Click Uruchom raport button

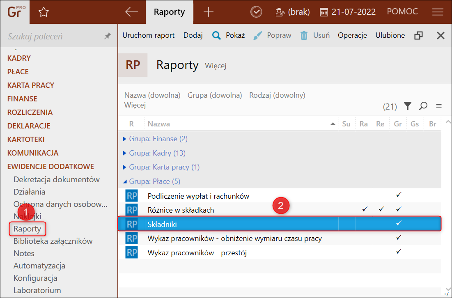tap(148, 35)
